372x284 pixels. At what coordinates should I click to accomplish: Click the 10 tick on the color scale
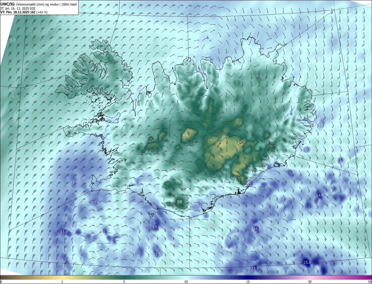click(186, 282)
